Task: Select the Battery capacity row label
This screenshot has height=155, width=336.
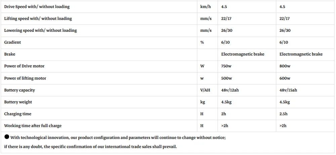Action: pyautogui.click(x=19, y=90)
